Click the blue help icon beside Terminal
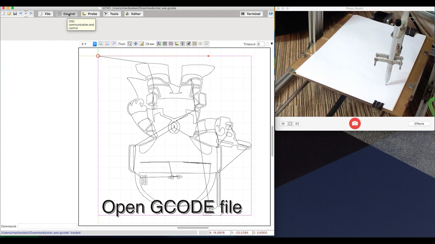This screenshot has height=244, width=435. pos(271,14)
